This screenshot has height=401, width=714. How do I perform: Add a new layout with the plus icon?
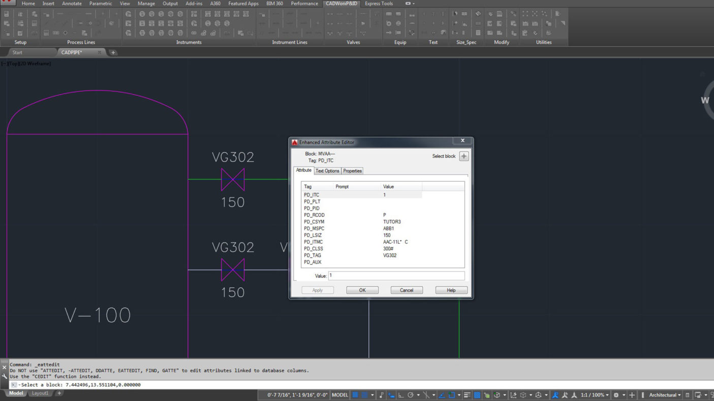pos(59,393)
